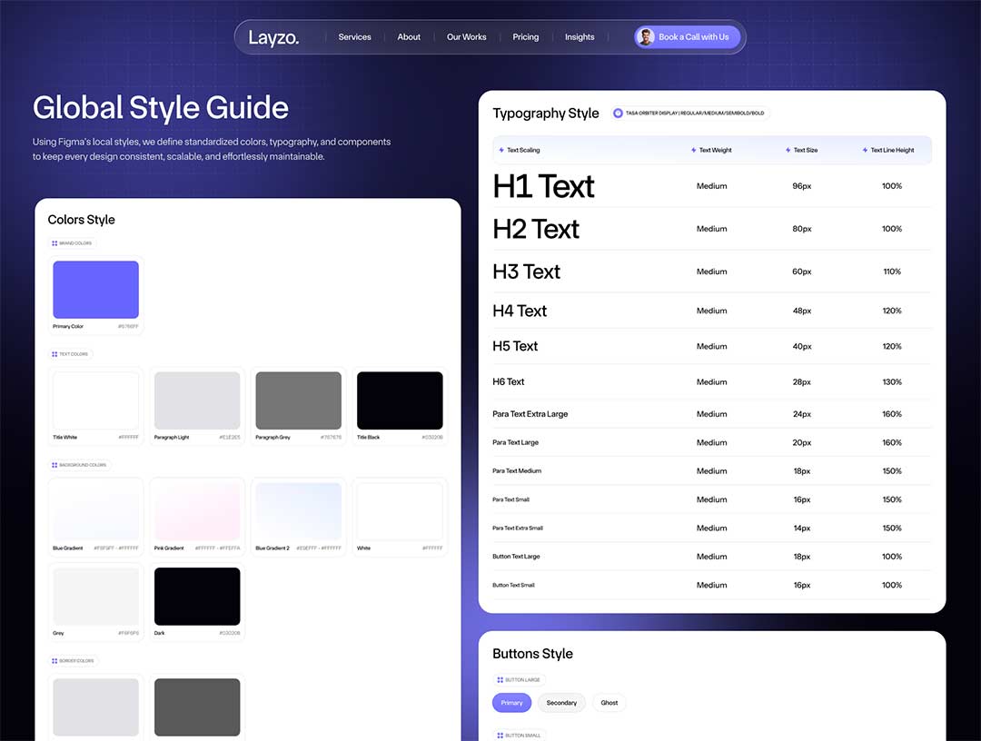Image resolution: width=981 pixels, height=741 pixels.
Task: Open the Pricing nav link
Action: tap(525, 37)
